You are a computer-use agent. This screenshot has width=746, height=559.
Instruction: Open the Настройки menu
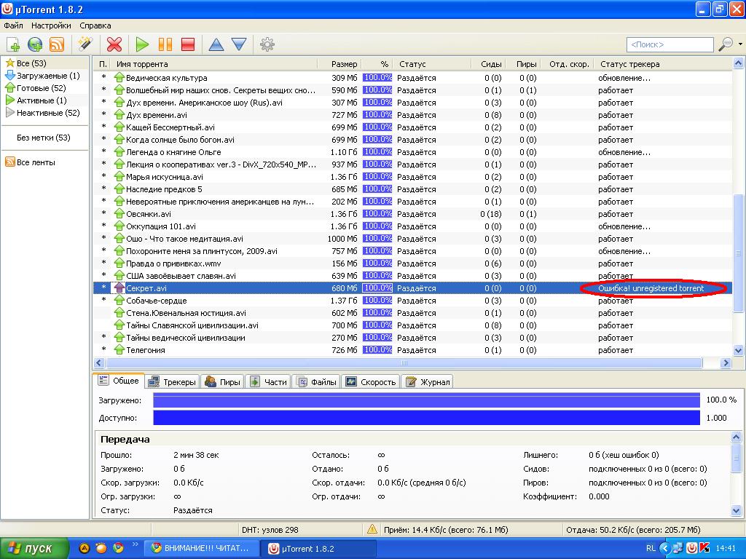(x=51, y=25)
